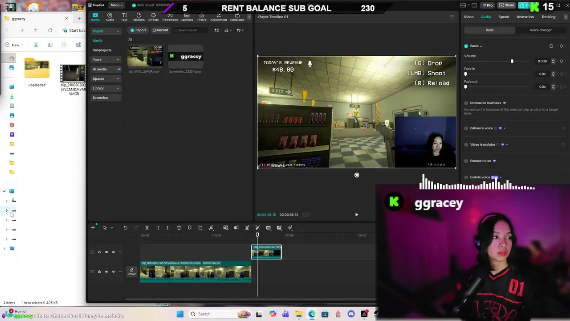Click the Fade out slider handle
Viewport: 570px width, 321px height.
pyautogui.click(x=466, y=86)
